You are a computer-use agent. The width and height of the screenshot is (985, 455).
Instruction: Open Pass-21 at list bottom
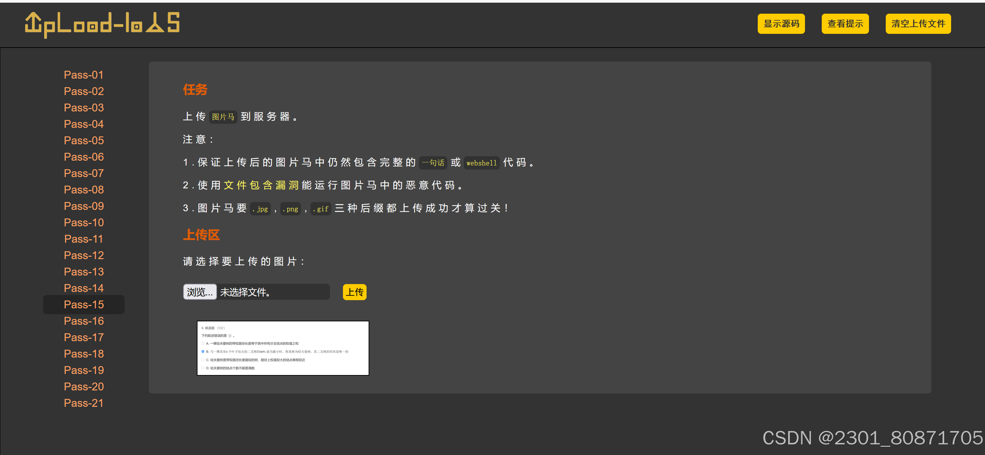coord(84,403)
